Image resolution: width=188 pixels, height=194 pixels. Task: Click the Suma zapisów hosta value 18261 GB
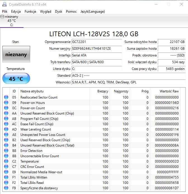(171, 49)
